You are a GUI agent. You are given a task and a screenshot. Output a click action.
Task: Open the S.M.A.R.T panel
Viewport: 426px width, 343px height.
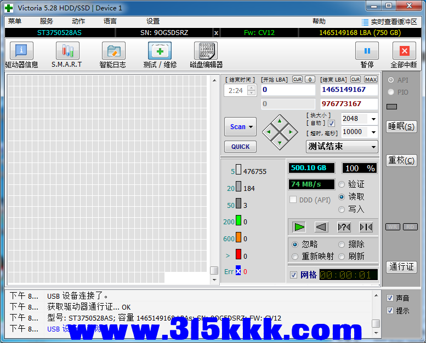pos(67,51)
